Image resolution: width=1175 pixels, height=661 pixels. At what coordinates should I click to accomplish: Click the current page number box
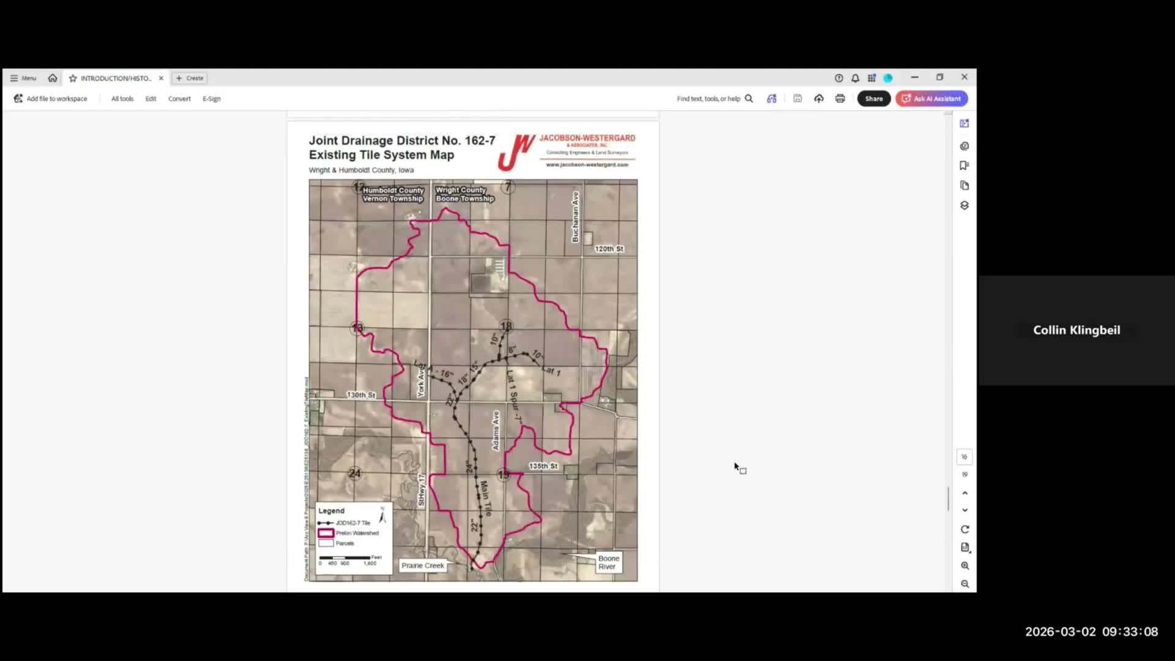click(x=964, y=457)
